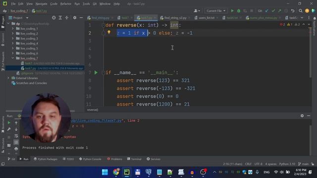Go to the previous highlighted error arrow
Viewport: 317px width, 178px height.
pos(304,24)
